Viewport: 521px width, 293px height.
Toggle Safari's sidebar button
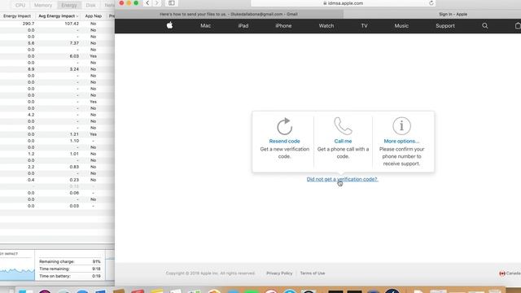[x=172, y=3]
